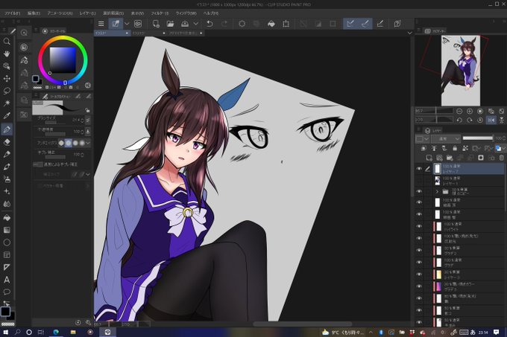
Task: Hide layer レイヤー7 with eye icon
Action: 419,169
